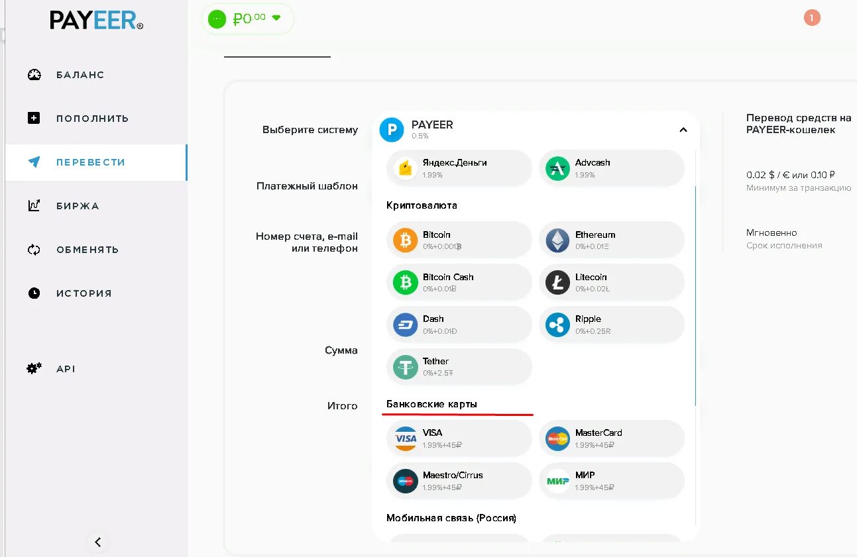Image resolution: width=857 pixels, height=557 pixels.
Task: Select the Dash option
Action: 459,325
